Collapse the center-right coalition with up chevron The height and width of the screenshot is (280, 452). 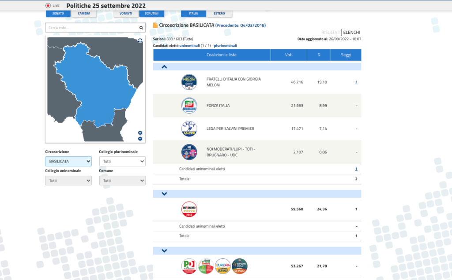[x=164, y=67]
